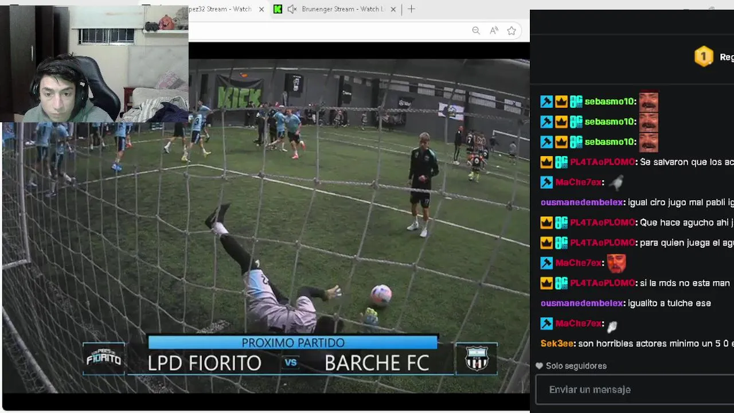Click crown badge beside "Se salvaron que los" message
734x413 pixels.
tap(546, 162)
